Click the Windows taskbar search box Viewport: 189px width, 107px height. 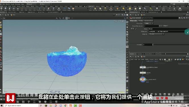pyautogui.click(x=21, y=106)
